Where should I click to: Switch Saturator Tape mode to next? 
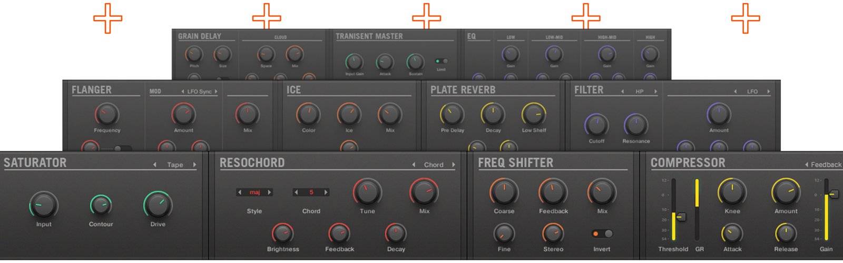point(194,165)
